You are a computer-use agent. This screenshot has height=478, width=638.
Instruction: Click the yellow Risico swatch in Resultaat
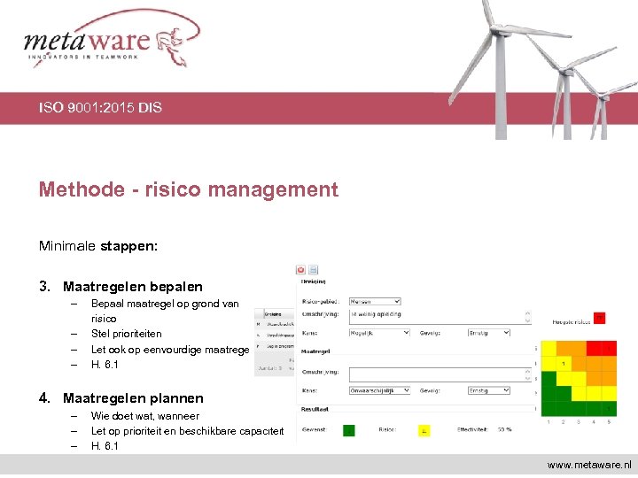tap(424, 431)
